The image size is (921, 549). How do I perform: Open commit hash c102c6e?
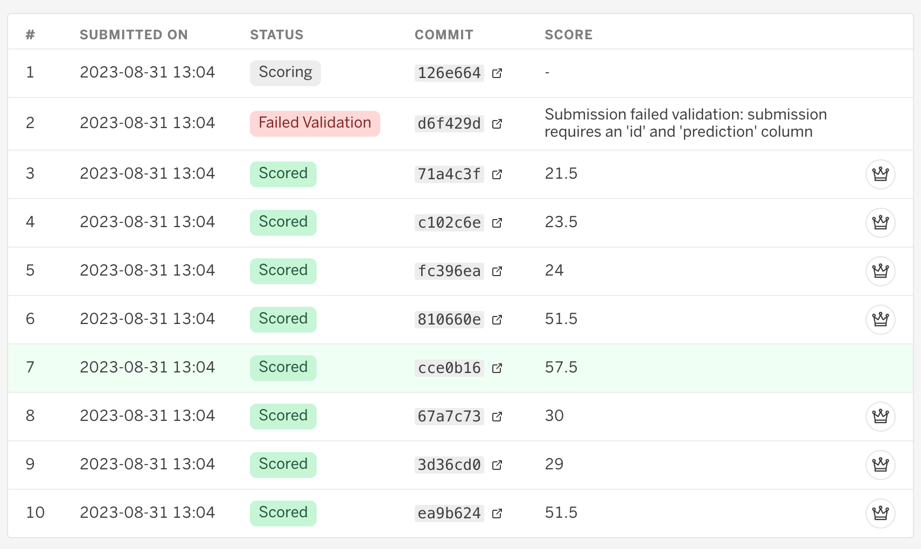pyautogui.click(x=449, y=223)
